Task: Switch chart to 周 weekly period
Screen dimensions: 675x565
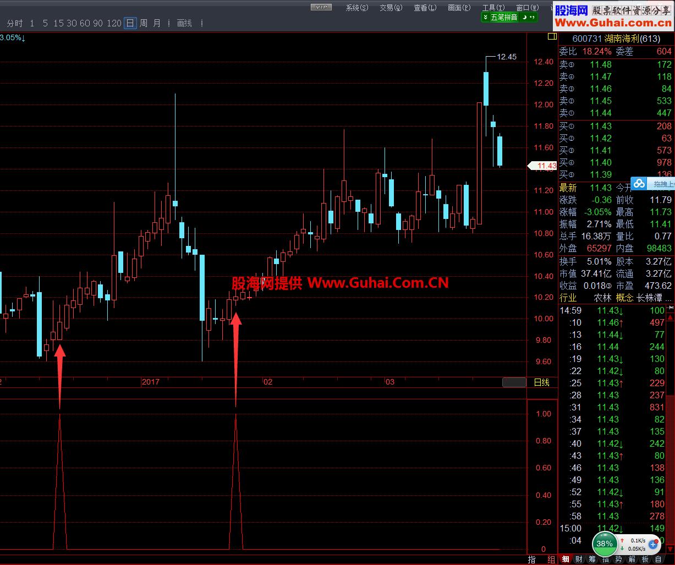Action: pyautogui.click(x=143, y=23)
